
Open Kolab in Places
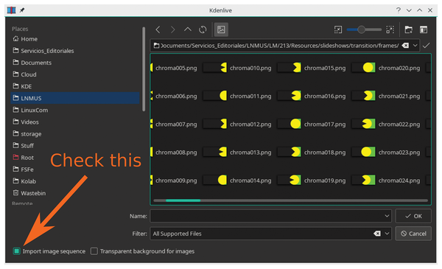(75, 181)
